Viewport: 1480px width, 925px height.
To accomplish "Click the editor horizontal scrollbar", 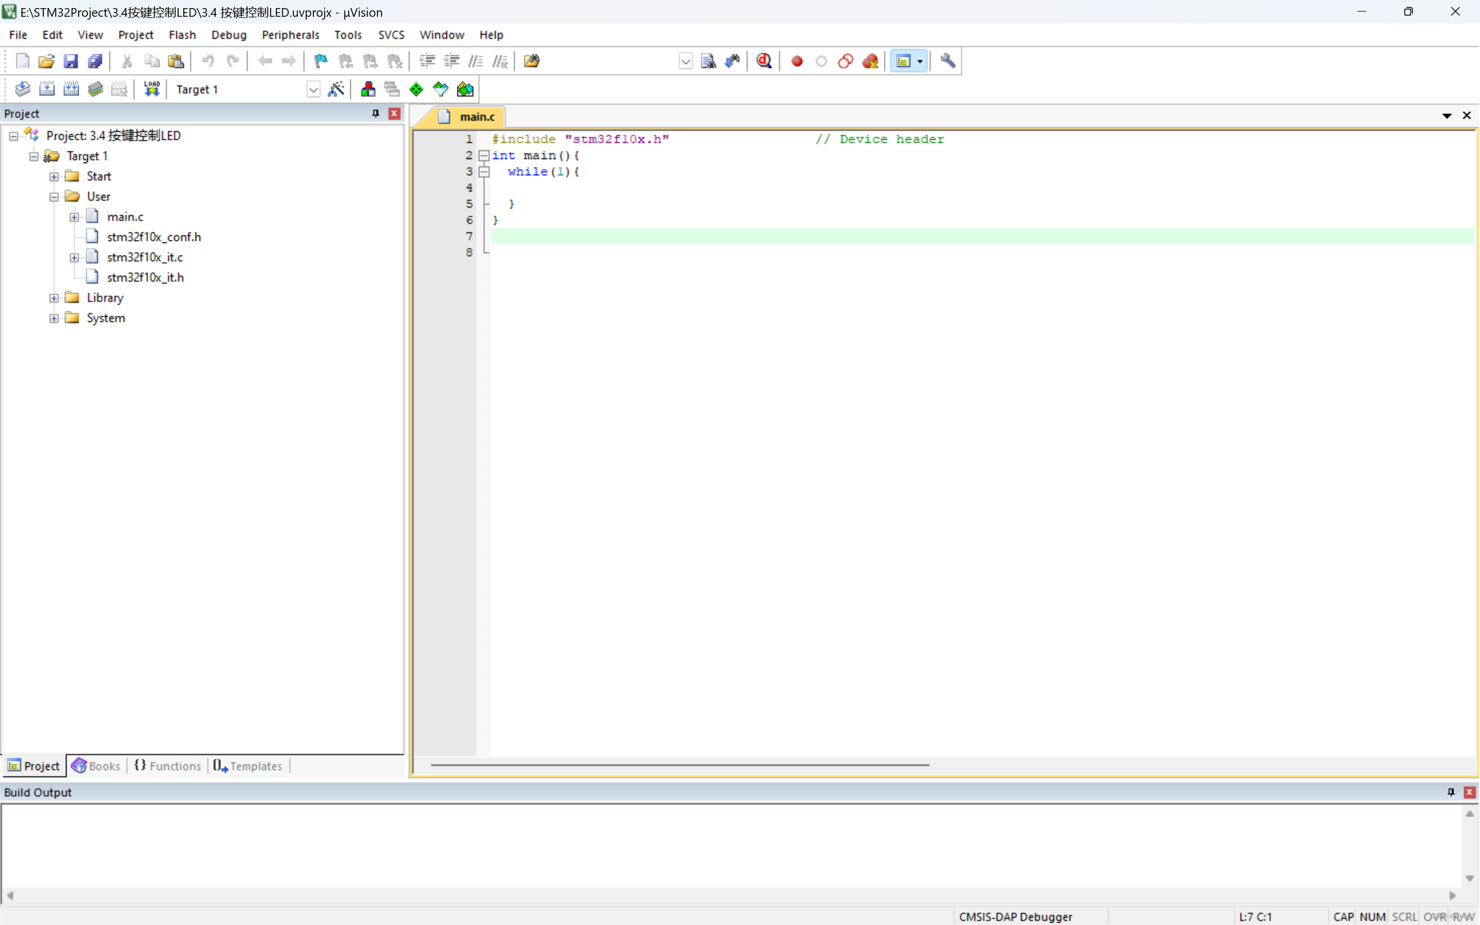I will [x=679, y=765].
